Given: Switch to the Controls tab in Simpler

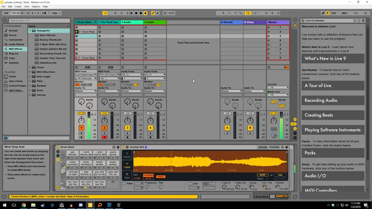Looking at the screenshot, I should coord(274,147).
